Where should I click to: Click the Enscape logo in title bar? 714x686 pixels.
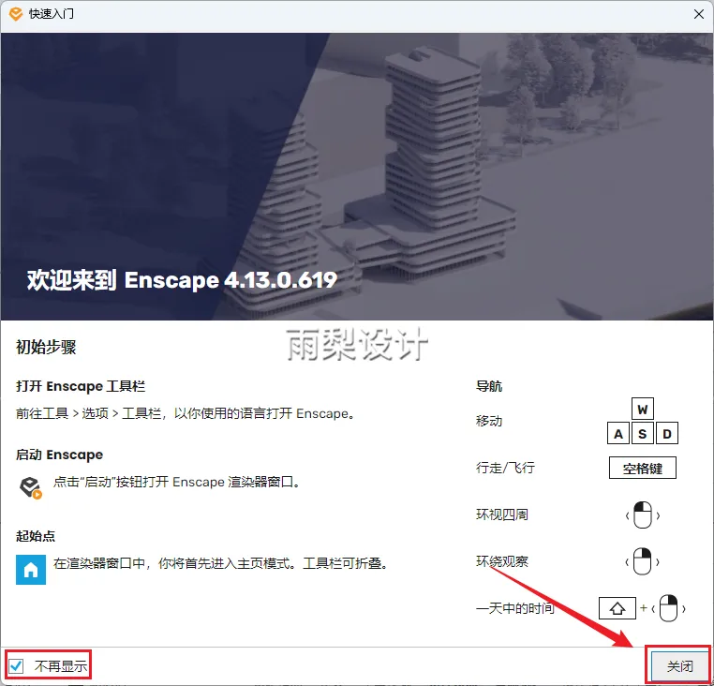point(16,14)
